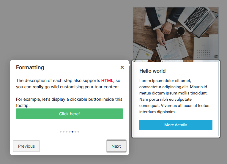Advance with the Next button
Screen dimensions: 227x164
(x=116, y=146)
